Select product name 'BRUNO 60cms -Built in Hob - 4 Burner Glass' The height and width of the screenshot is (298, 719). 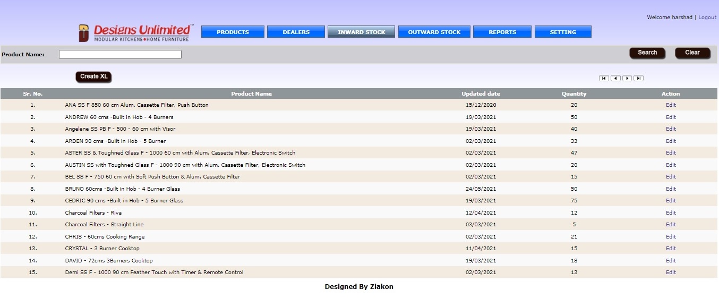tap(123, 189)
